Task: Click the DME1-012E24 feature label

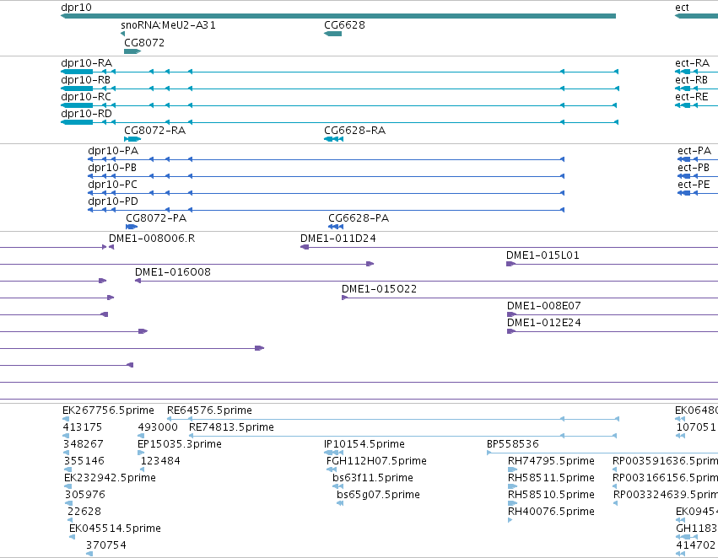Action: click(x=543, y=323)
